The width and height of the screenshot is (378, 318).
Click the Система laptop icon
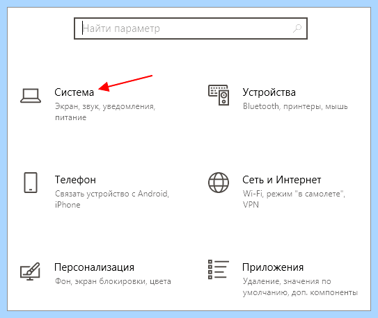click(x=31, y=95)
